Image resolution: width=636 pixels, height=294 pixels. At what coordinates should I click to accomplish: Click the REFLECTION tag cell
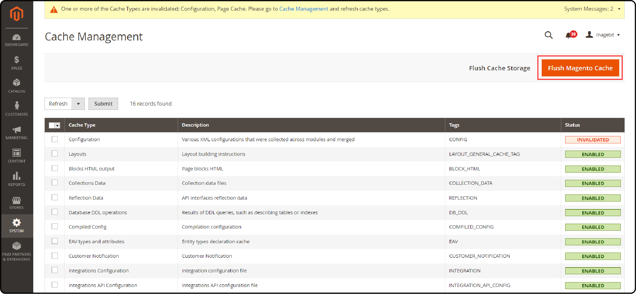463,198
